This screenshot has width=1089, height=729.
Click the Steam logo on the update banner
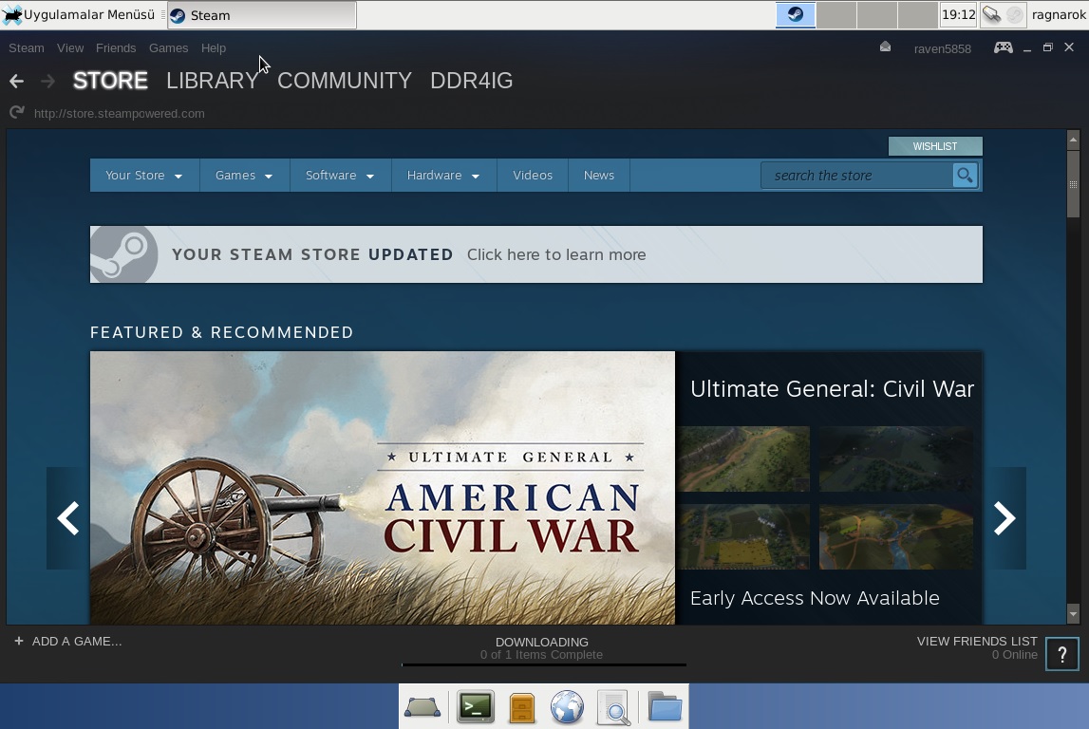(123, 254)
